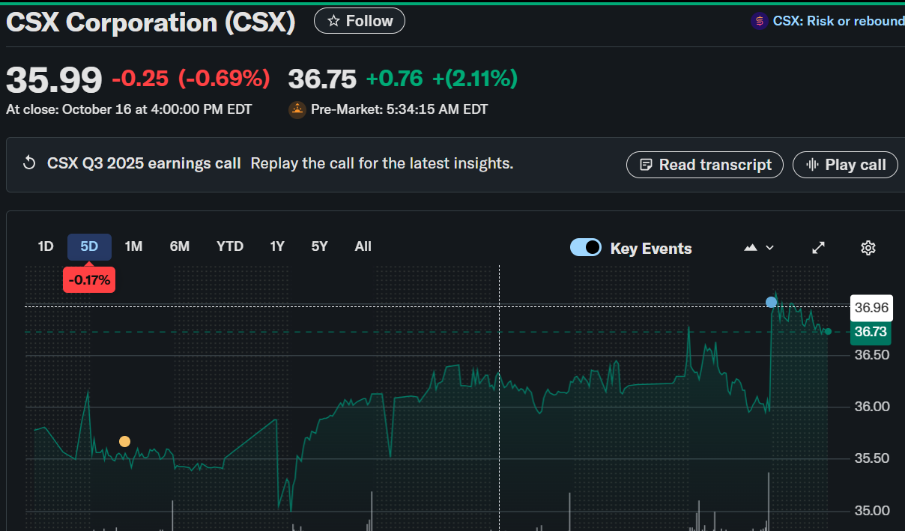Open chart type dropdown

coord(758,248)
